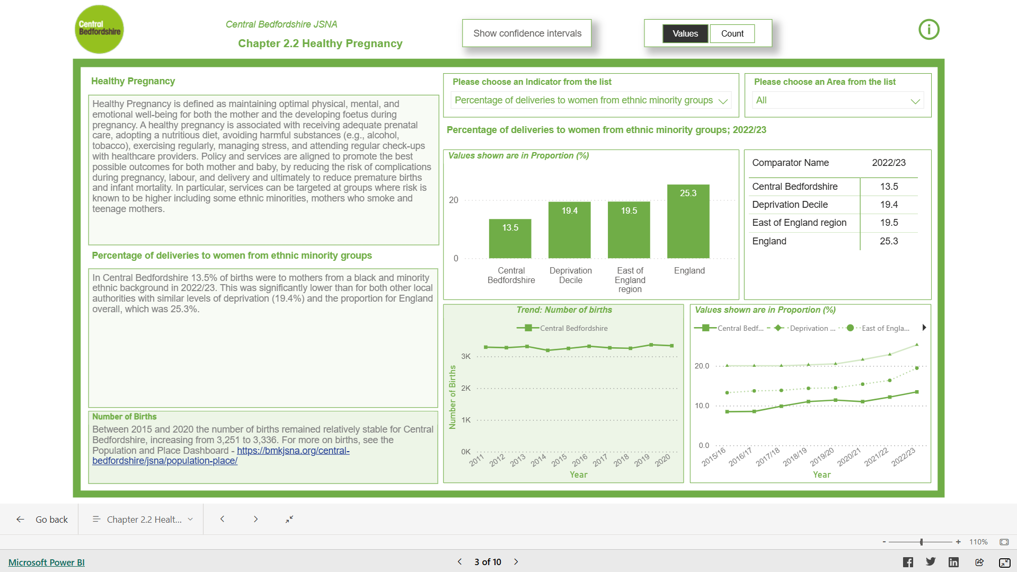The image size is (1017, 572).
Task: Select the Deprivation Decile table row
Action: pyautogui.click(x=833, y=205)
